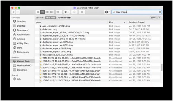Open All My Files in the sidebar

21,43
